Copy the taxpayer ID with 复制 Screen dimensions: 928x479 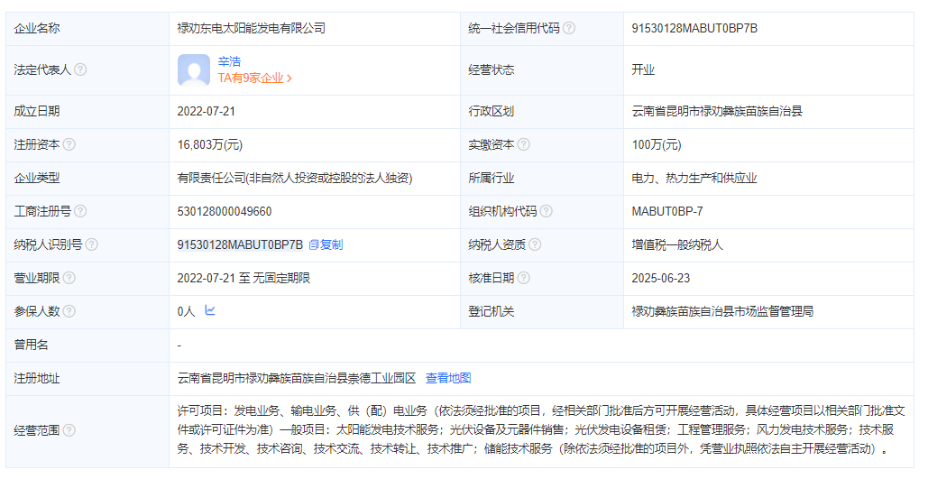pos(326,244)
